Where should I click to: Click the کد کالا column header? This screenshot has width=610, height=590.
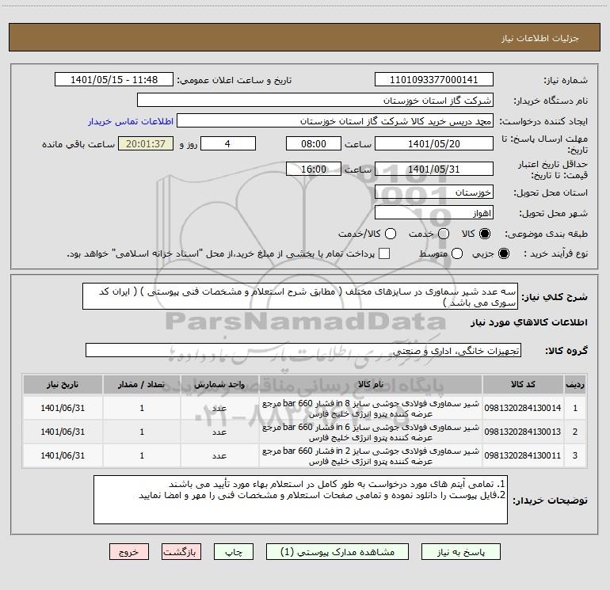tap(523, 384)
